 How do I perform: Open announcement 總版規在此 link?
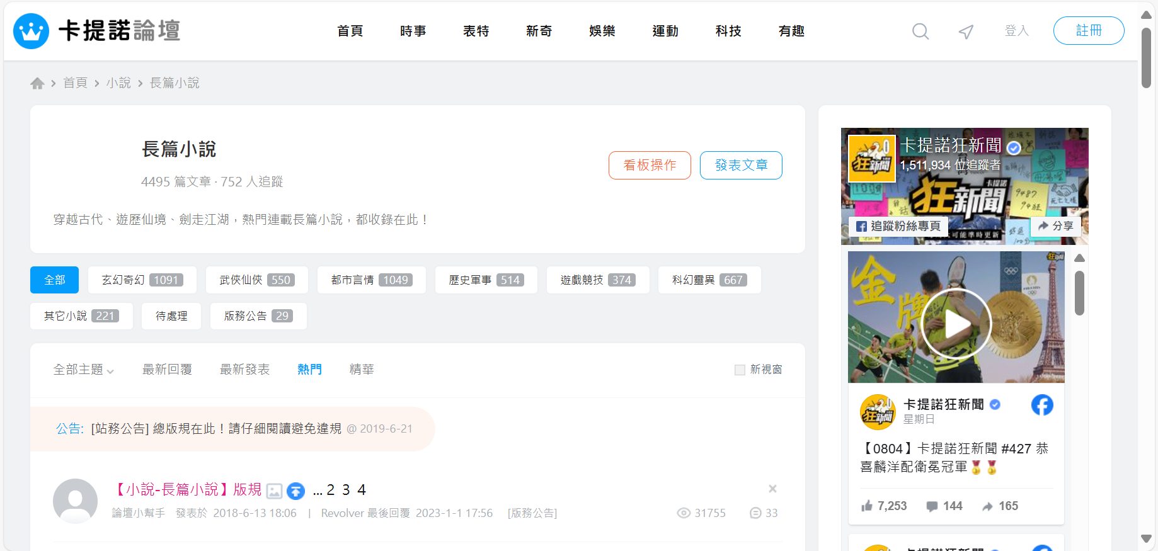[216, 429]
